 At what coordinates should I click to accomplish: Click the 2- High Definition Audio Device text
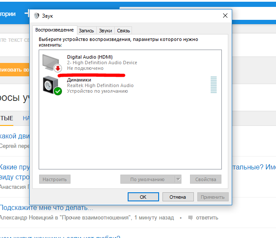coord(102,63)
